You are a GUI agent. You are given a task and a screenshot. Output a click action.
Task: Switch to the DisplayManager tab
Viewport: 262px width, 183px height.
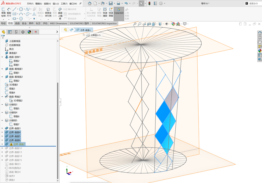coord(29,32)
